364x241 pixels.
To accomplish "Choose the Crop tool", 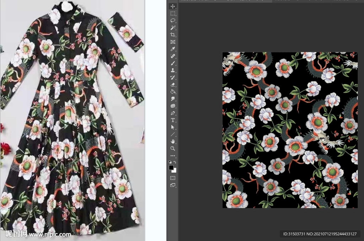I will tap(173, 35).
